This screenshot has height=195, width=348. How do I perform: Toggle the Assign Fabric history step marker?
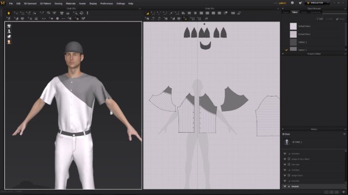[x=289, y=175]
